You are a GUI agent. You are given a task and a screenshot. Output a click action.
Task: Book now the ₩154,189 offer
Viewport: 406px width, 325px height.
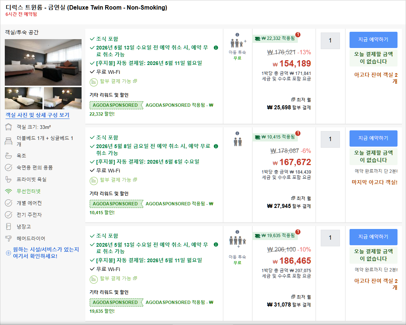(x=374, y=40)
